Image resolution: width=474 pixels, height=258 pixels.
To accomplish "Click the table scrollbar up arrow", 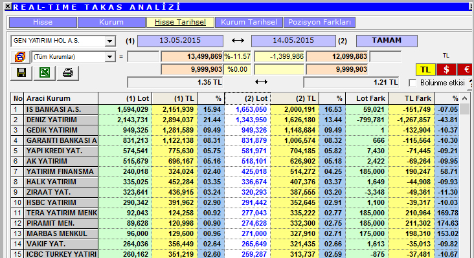I will pyautogui.click(x=465, y=98).
